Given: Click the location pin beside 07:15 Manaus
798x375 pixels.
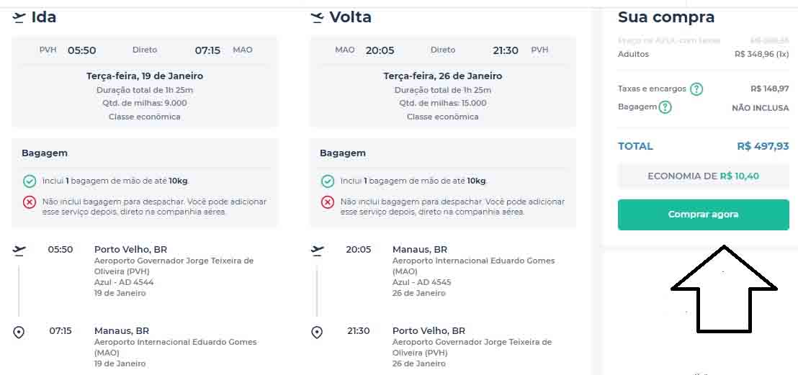Looking at the screenshot, I should coord(19,332).
